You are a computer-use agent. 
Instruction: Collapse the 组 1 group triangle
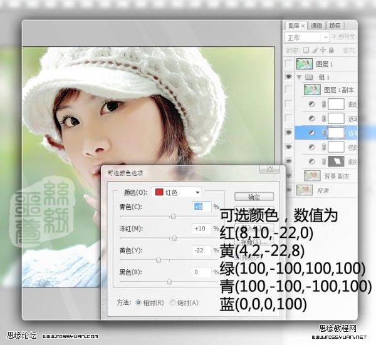click(x=299, y=76)
